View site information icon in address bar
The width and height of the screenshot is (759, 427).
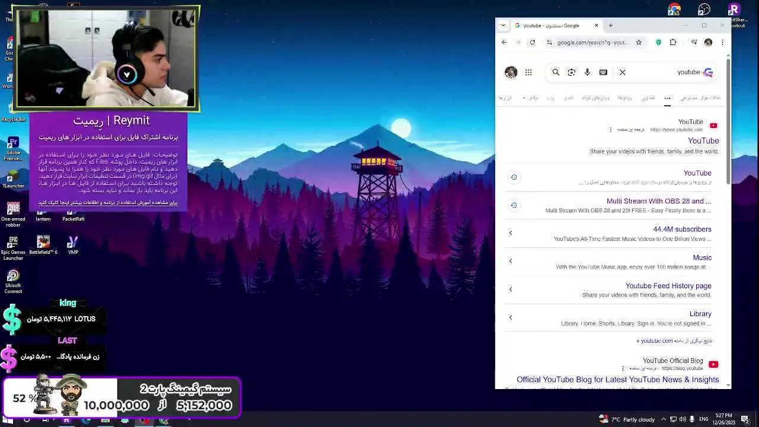[549, 42]
